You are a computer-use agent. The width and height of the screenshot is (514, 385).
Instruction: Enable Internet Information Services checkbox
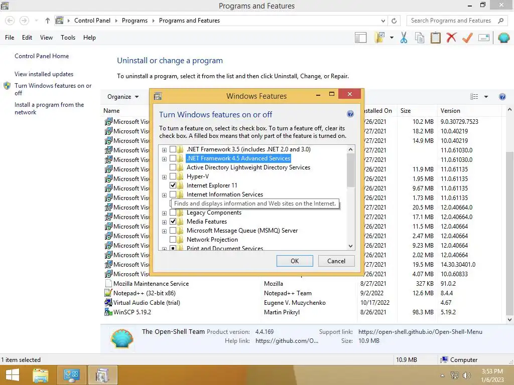[x=173, y=195]
